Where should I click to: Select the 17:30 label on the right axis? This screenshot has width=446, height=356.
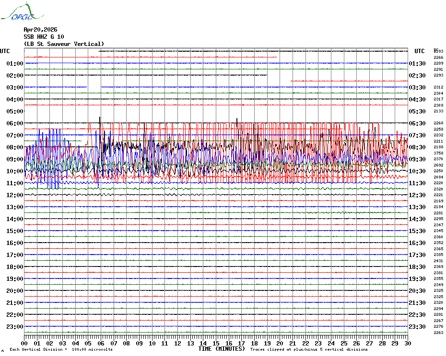point(417,255)
